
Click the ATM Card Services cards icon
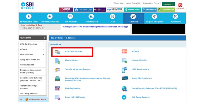[57, 52]
